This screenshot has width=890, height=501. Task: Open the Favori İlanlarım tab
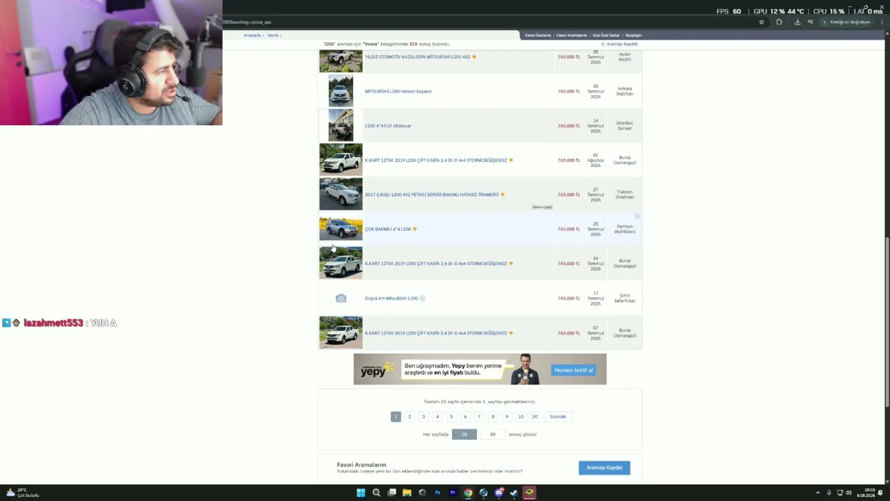(538, 35)
